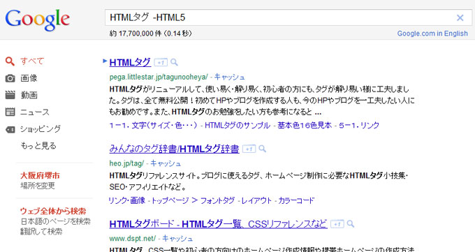Viewport: 475px width, 252px height.
Task: Click the 約 17,700,000 件 result count
Action: pos(136,34)
